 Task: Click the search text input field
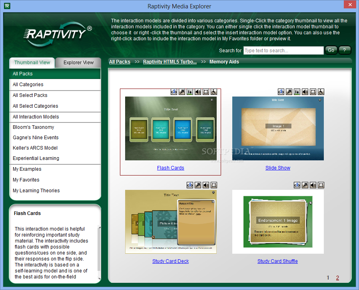click(x=283, y=51)
